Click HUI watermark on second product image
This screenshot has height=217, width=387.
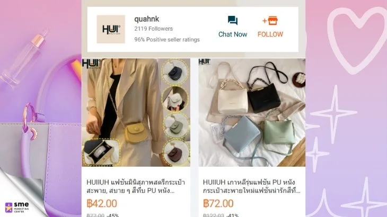click(204, 61)
